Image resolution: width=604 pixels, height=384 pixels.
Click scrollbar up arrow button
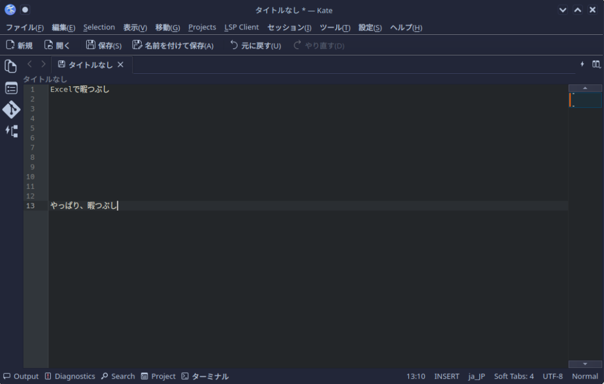tap(585, 88)
